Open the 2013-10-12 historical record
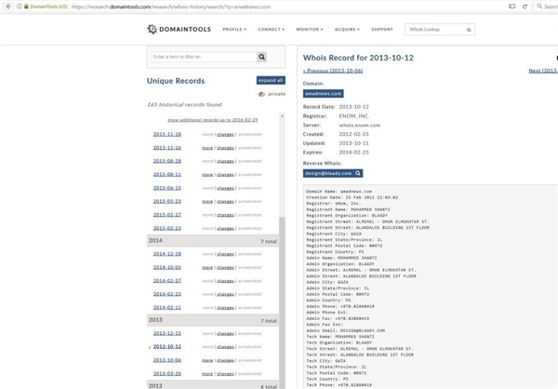This screenshot has height=389, width=558. [166, 346]
